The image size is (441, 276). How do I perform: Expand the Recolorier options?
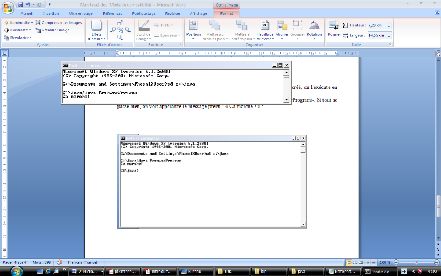[18, 38]
